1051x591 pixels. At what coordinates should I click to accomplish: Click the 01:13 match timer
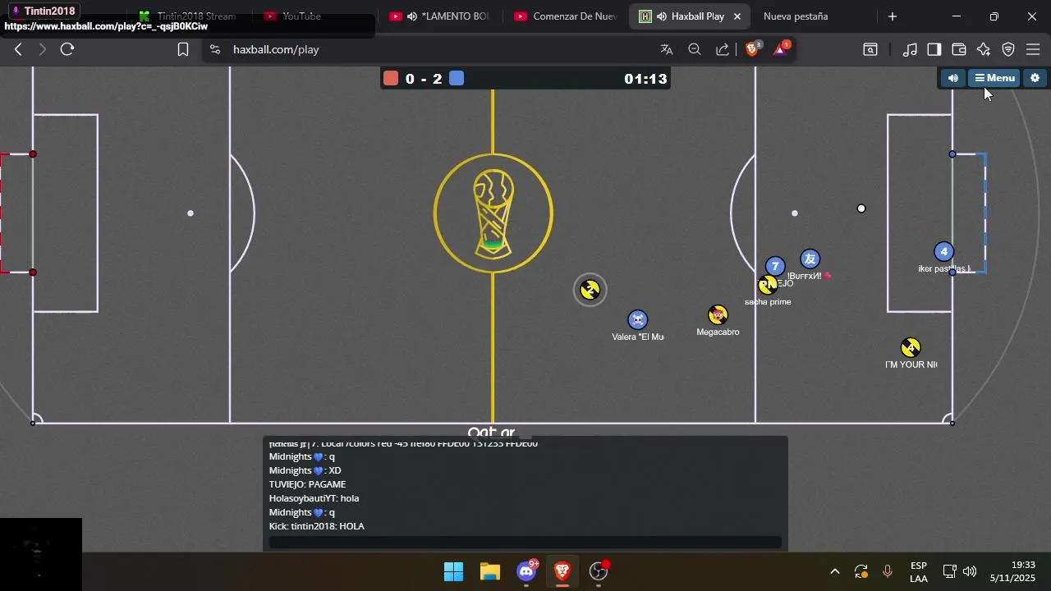pyautogui.click(x=645, y=79)
